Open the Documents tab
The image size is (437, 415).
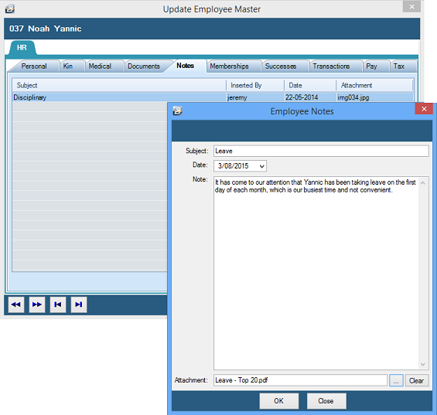(144, 66)
